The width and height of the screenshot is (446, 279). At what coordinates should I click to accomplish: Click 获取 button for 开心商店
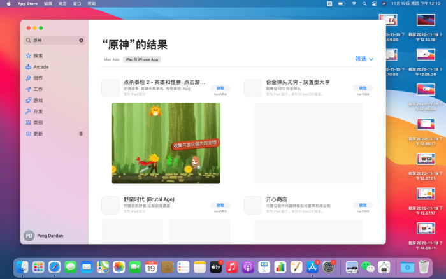click(363, 205)
